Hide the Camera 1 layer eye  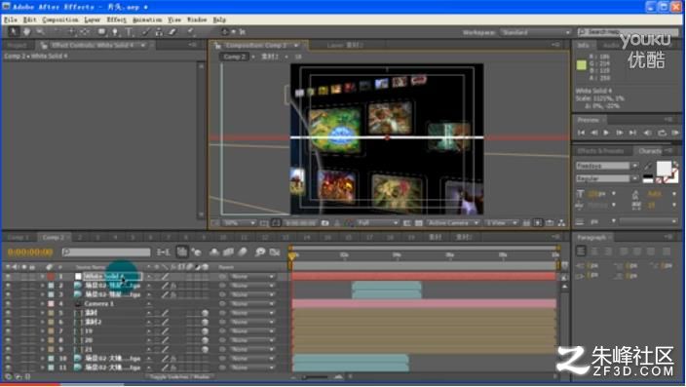tap(8, 303)
